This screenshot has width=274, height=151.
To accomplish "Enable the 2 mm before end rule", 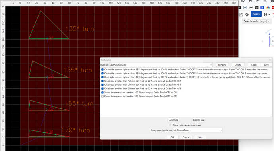I will [102, 96].
